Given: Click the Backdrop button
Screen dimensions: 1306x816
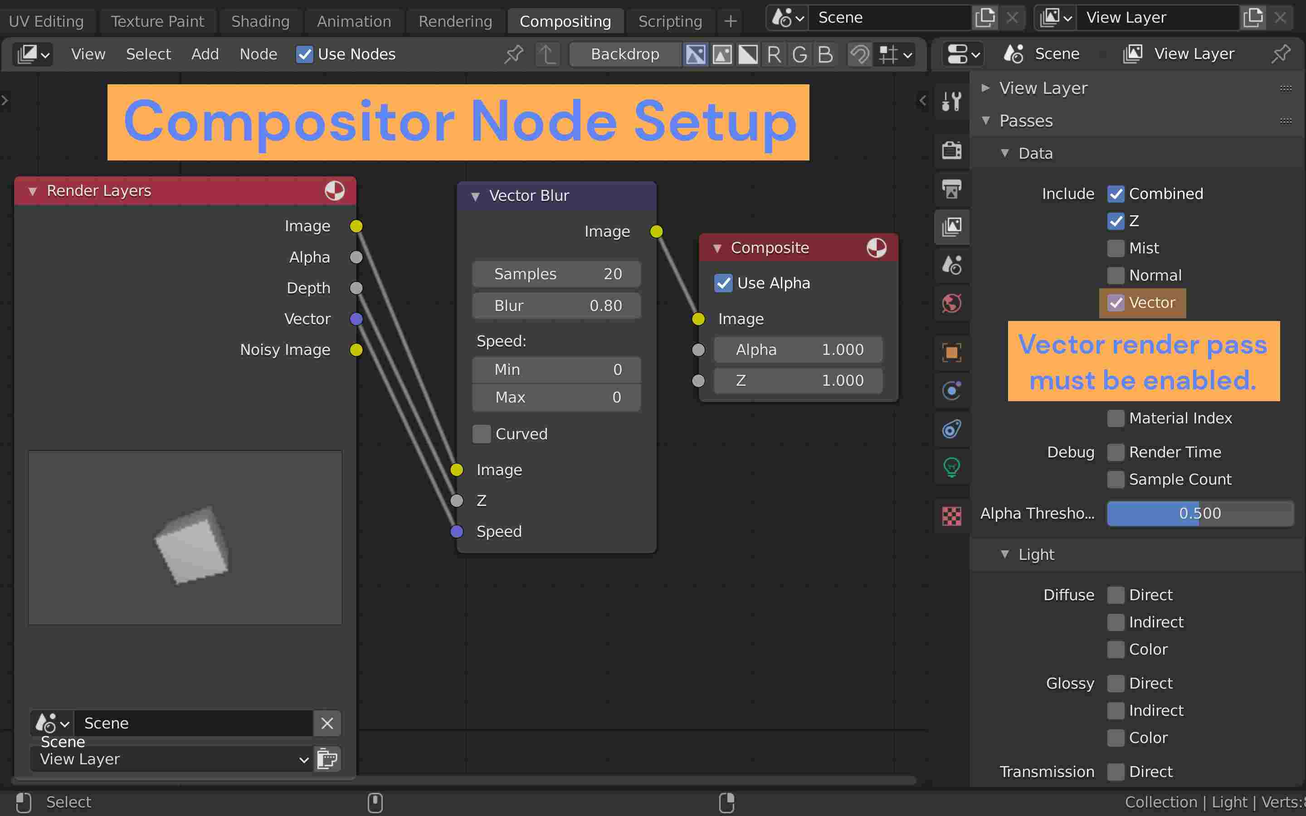Looking at the screenshot, I should point(625,54).
